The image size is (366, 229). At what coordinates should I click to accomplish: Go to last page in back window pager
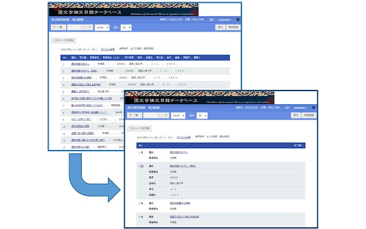(x=90, y=27)
